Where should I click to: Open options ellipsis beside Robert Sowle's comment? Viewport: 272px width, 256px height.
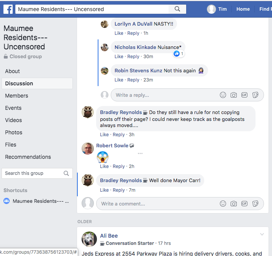click(x=140, y=153)
